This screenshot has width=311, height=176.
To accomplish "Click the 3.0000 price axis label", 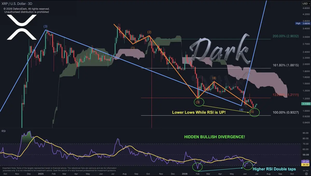I will pyautogui.click(x=306, y=37).
